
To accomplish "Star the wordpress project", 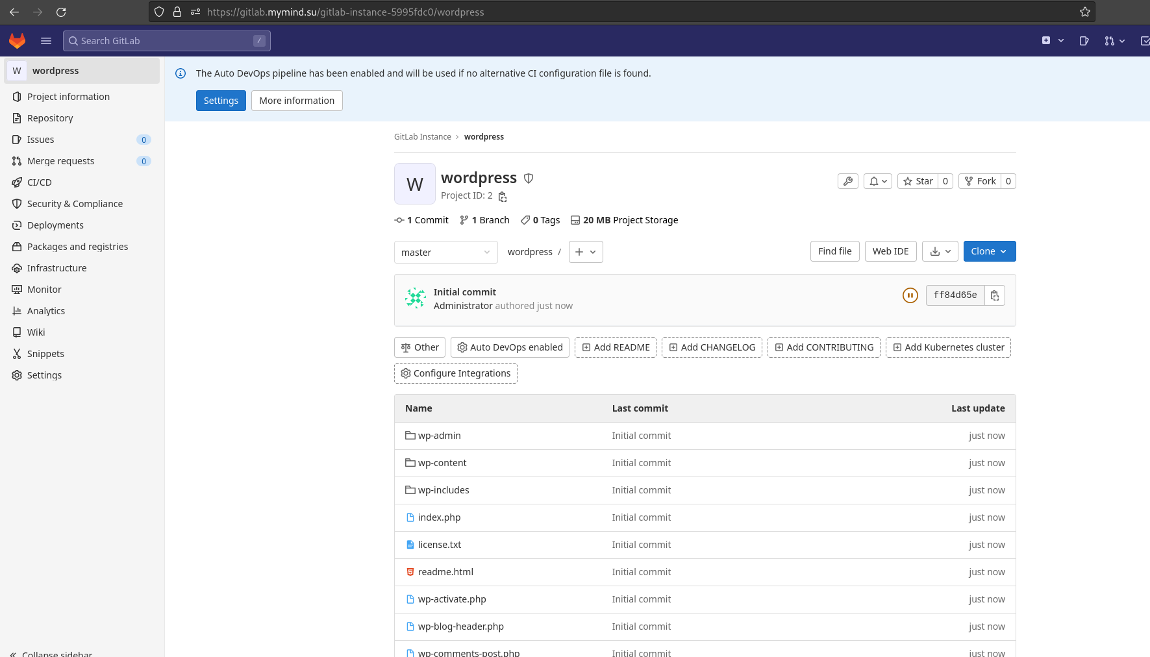I will point(918,181).
